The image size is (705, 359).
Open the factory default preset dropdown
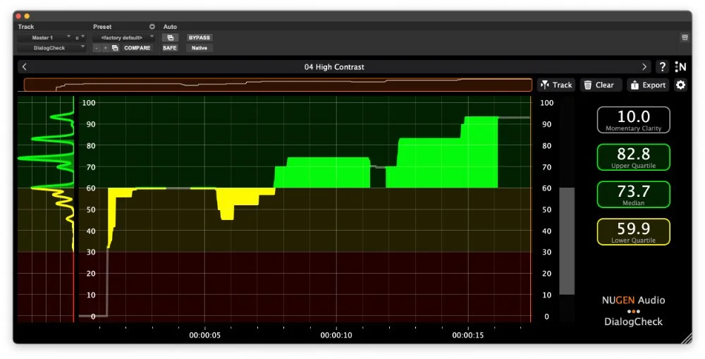tap(124, 37)
